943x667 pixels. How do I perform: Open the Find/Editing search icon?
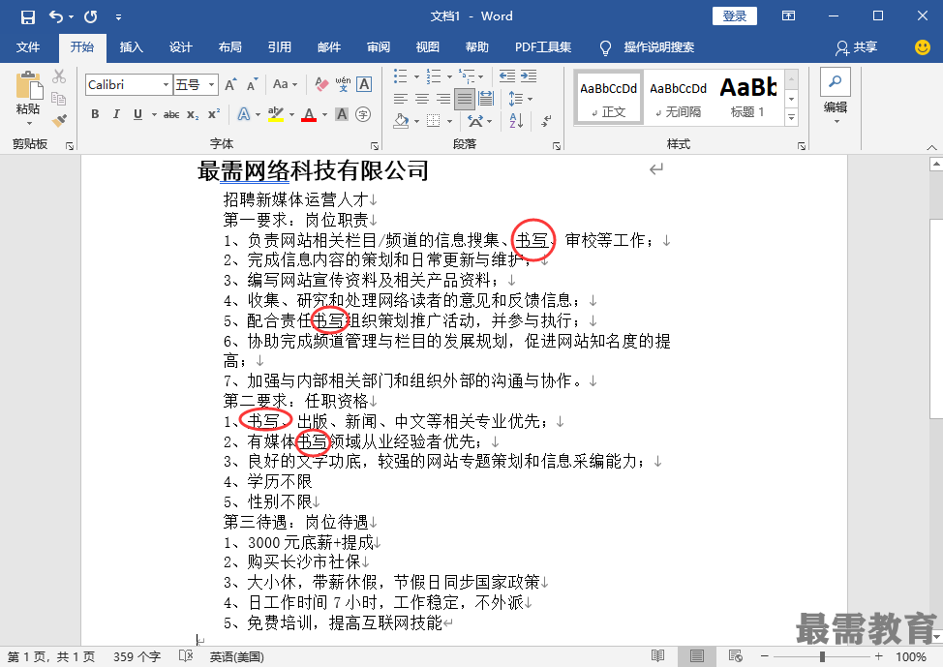pyautogui.click(x=836, y=81)
